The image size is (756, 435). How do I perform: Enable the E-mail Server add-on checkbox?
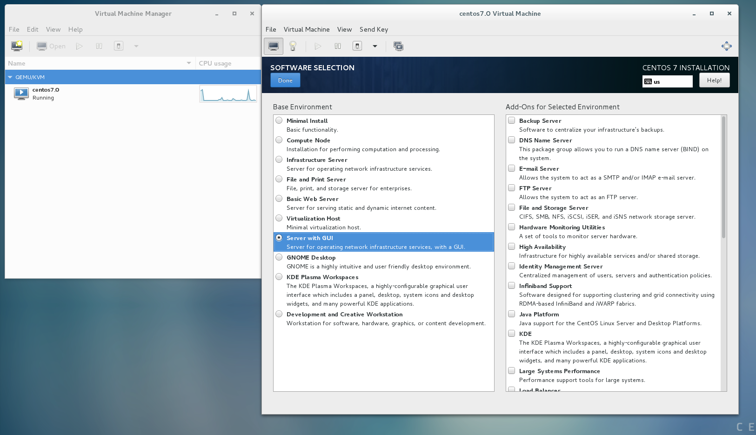point(512,168)
